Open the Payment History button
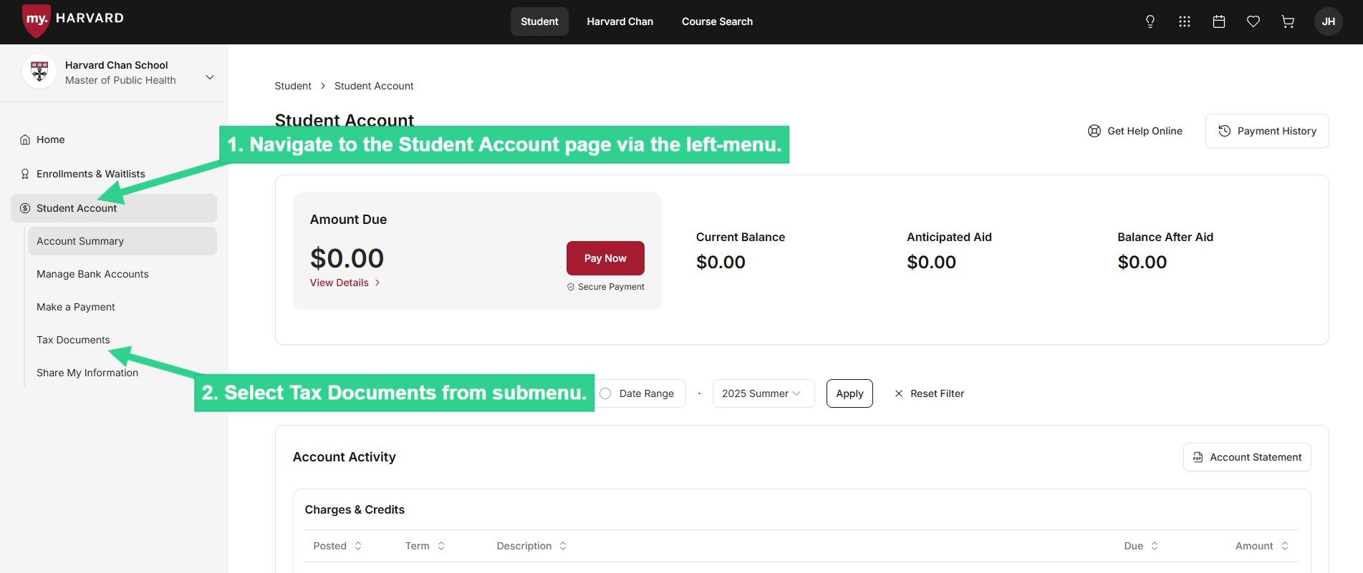The image size is (1363, 573). click(x=1267, y=131)
